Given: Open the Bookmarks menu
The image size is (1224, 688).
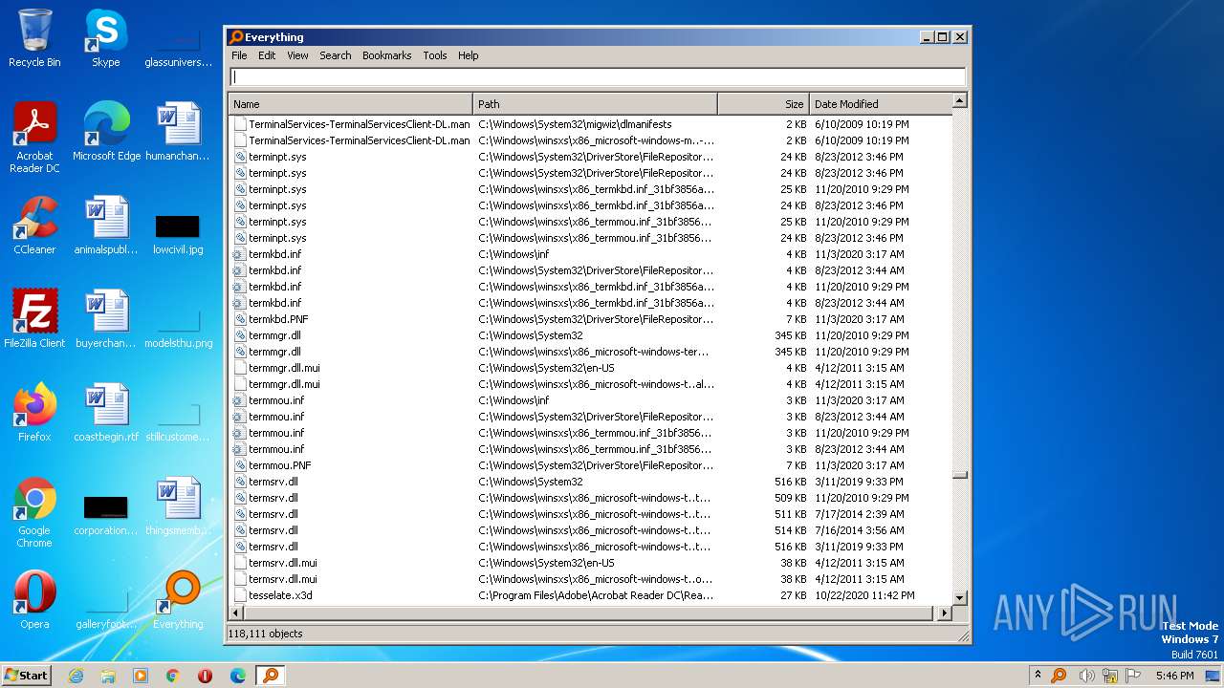Looking at the screenshot, I should coord(386,55).
